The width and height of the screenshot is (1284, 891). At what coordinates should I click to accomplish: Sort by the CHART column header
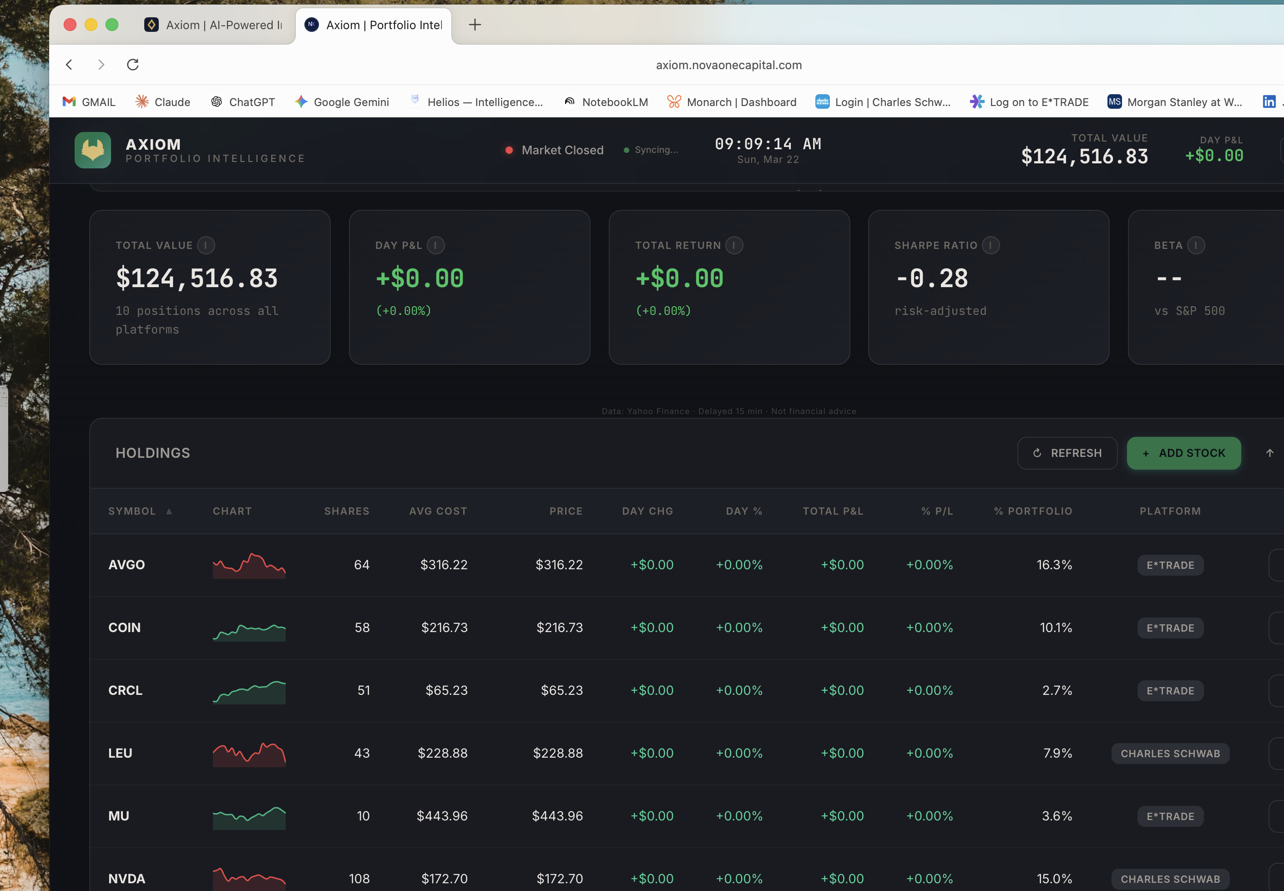point(232,511)
